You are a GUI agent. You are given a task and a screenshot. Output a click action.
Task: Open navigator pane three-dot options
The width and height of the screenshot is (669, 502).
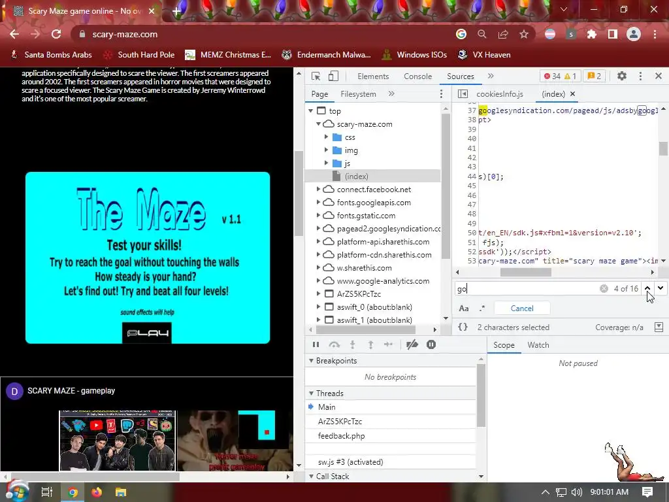pyautogui.click(x=441, y=94)
